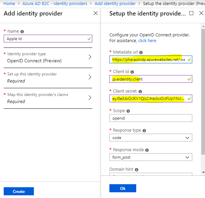The width and height of the screenshot is (205, 198).
Task: Click the Response mode info icon
Action: (x=147, y=150)
